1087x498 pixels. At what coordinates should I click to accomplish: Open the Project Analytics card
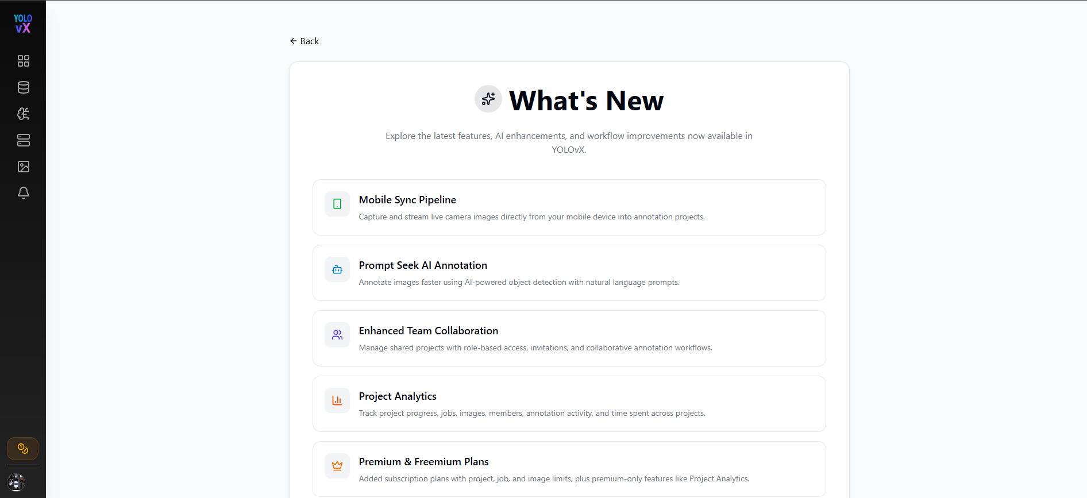click(x=569, y=404)
